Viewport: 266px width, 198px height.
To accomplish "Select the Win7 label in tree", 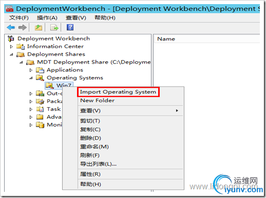I will coord(64,85).
